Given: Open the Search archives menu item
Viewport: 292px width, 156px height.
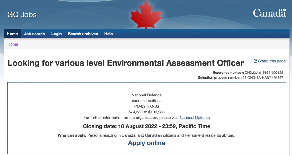Looking at the screenshot, I should (x=83, y=34).
